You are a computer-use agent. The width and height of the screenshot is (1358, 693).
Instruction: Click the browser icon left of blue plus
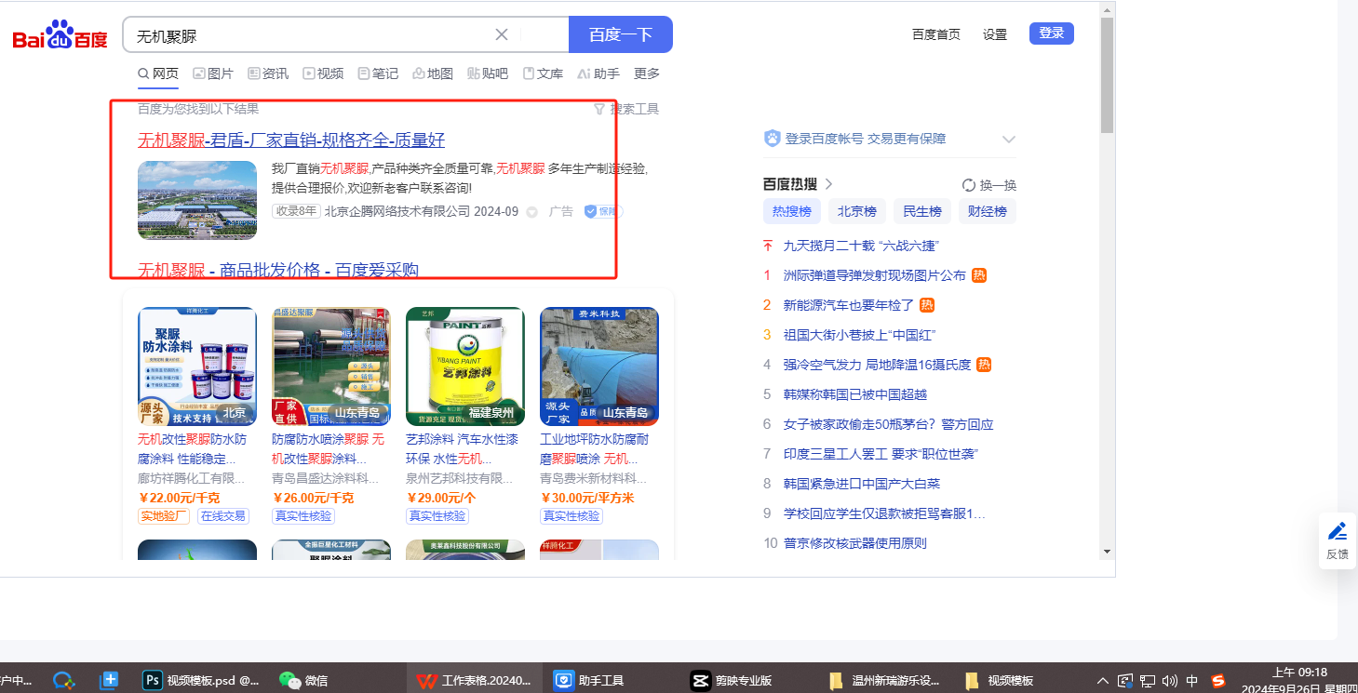pos(63,680)
